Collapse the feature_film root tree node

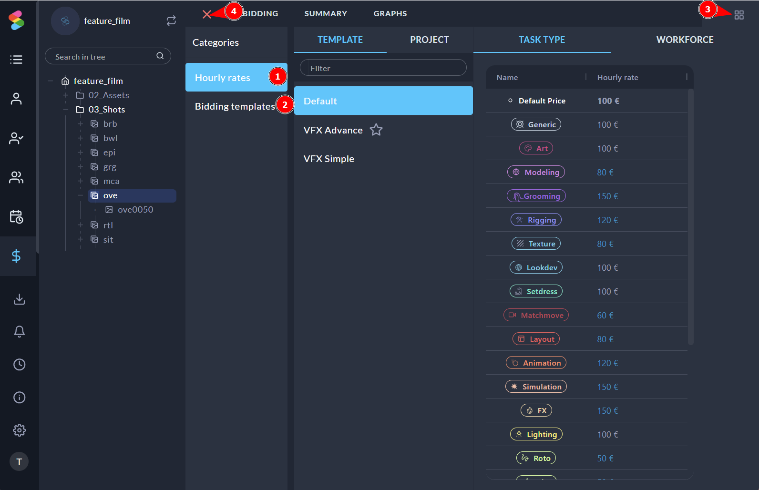(x=51, y=81)
